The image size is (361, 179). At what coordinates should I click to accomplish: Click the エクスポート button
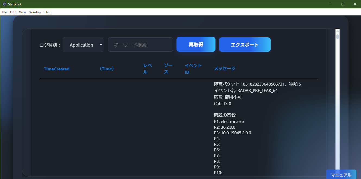[x=245, y=44]
